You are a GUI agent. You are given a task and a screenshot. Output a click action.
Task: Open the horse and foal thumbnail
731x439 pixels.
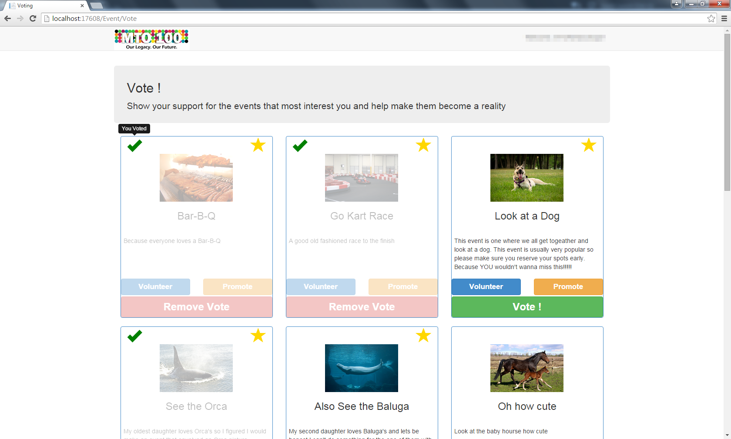tap(527, 368)
